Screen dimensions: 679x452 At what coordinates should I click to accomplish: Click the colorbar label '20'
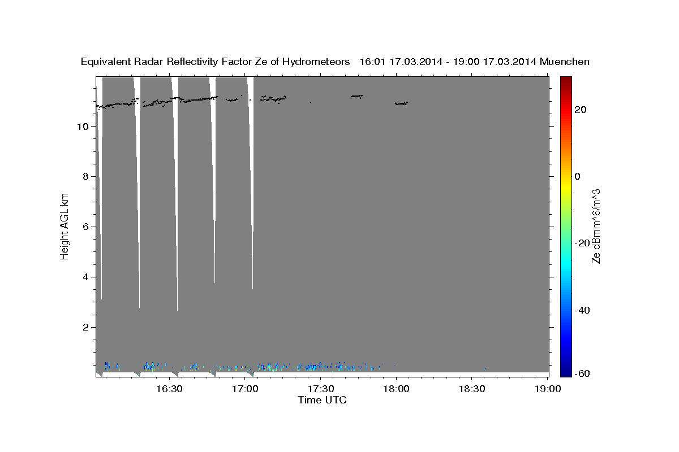pyautogui.click(x=580, y=110)
